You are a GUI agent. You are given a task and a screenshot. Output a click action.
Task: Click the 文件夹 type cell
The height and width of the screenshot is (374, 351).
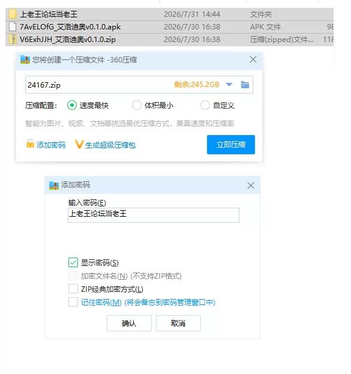point(261,14)
